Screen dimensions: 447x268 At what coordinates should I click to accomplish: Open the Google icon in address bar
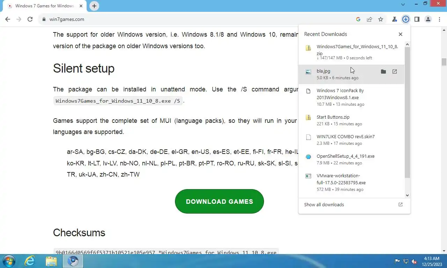358,19
